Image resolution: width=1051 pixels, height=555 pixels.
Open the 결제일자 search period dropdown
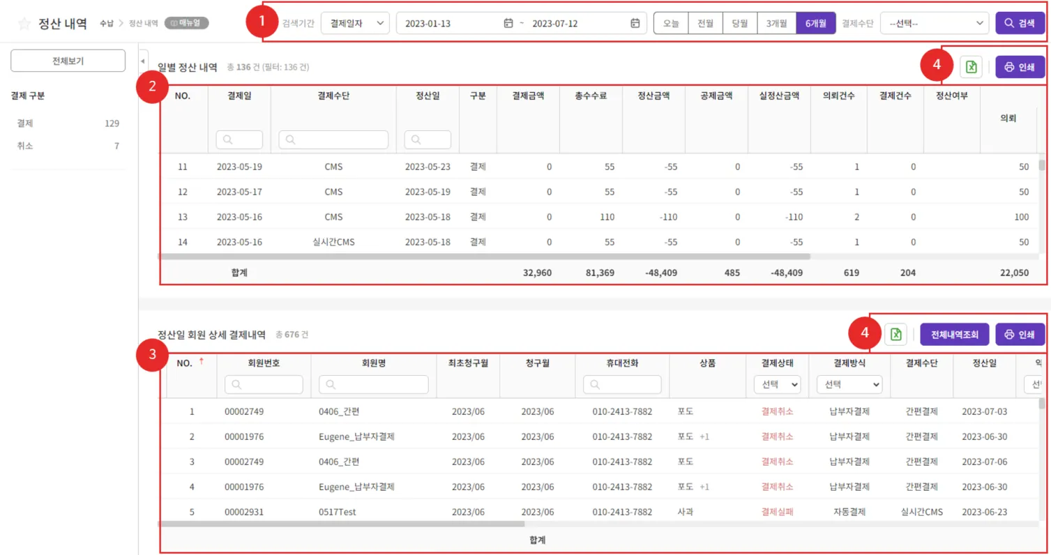355,23
